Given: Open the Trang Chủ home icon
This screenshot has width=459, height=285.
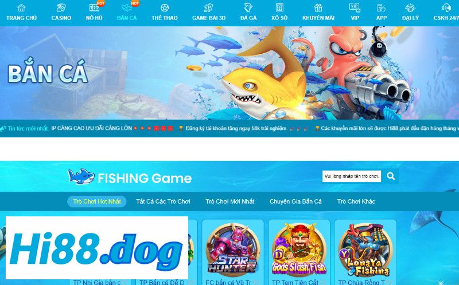Looking at the screenshot, I should (x=21, y=8).
